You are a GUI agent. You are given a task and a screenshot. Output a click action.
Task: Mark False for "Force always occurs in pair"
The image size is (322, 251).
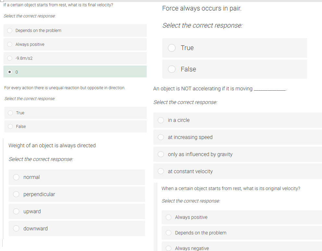[171, 69]
